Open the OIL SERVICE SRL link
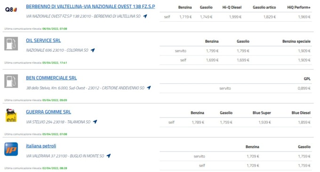This screenshot has width=320, height=172. coord(43,40)
